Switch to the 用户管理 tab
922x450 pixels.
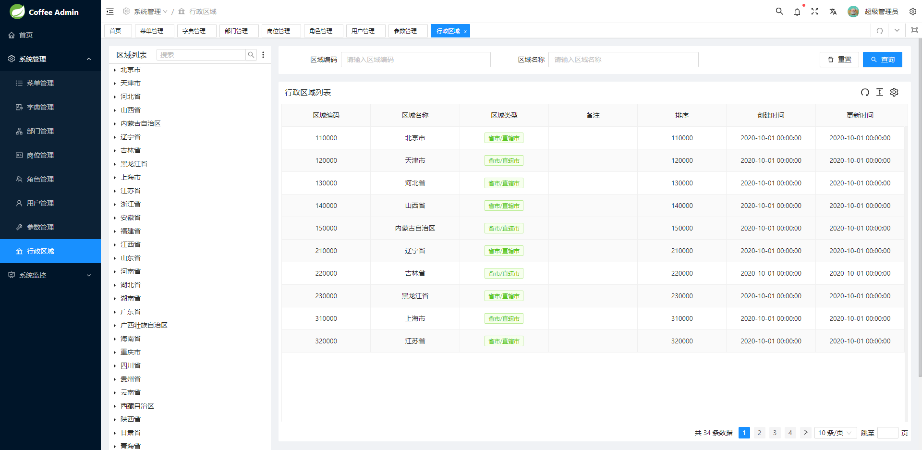pos(363,31)
